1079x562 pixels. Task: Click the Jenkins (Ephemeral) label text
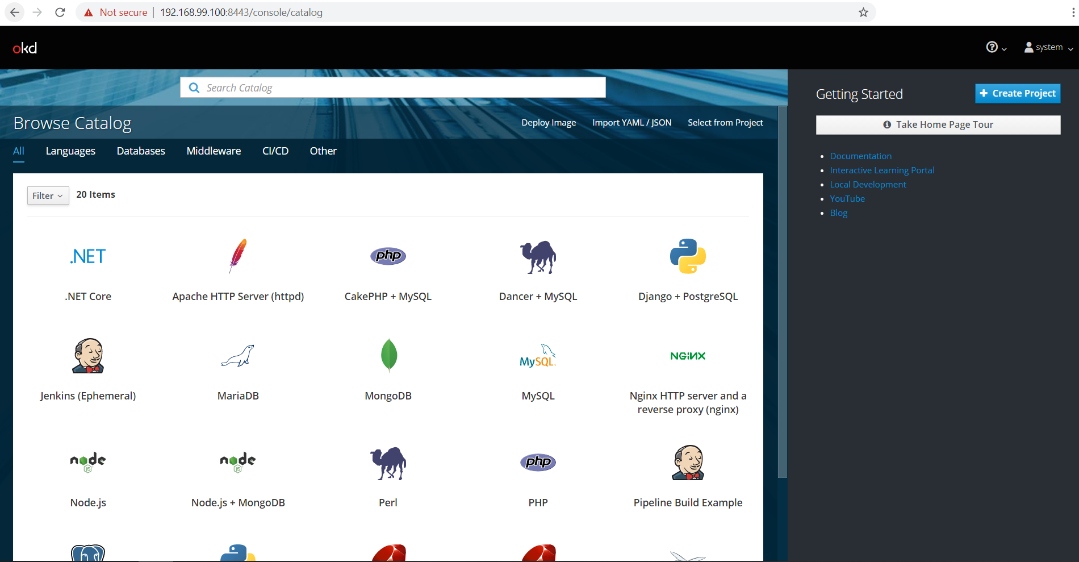pyautogui.click(x=88, y=396)
